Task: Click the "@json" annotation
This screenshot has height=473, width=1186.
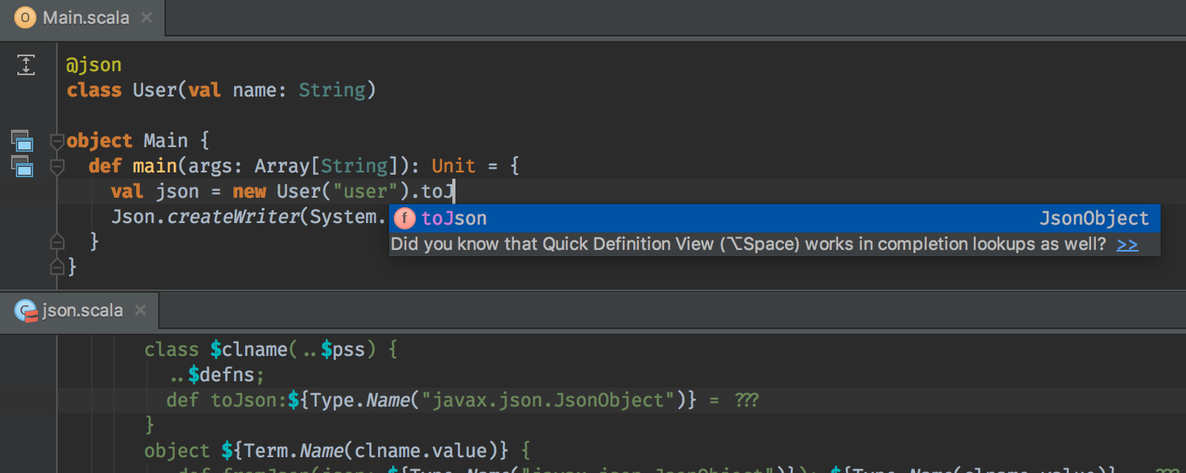Action: 94,65
